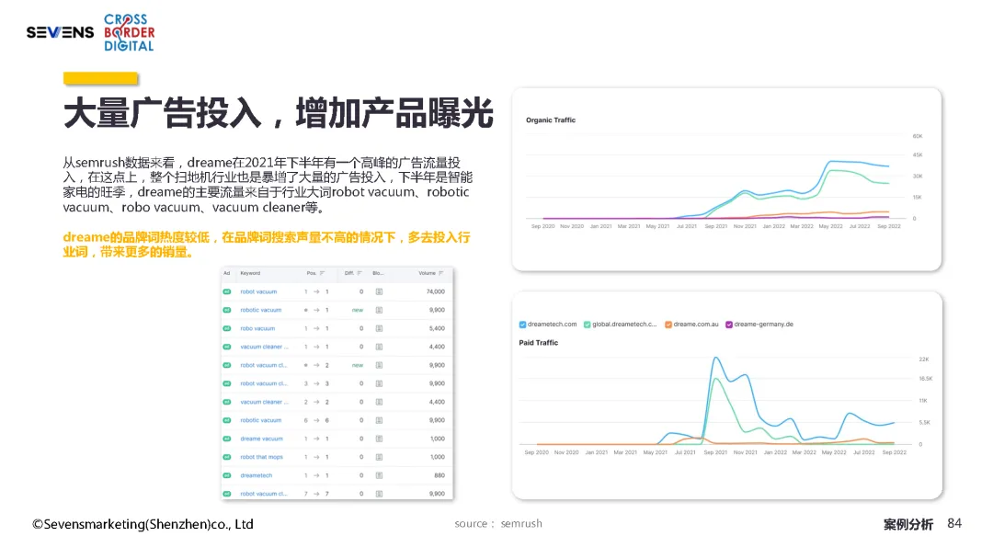Toggle the dreame.com.au legend checkbox
This screenshot has width=993, height=559.
point(668,325)
